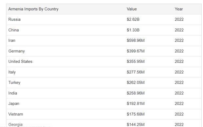Screen dimensions: 203x127
Task: Select Japan in the table
Action: 14,104
